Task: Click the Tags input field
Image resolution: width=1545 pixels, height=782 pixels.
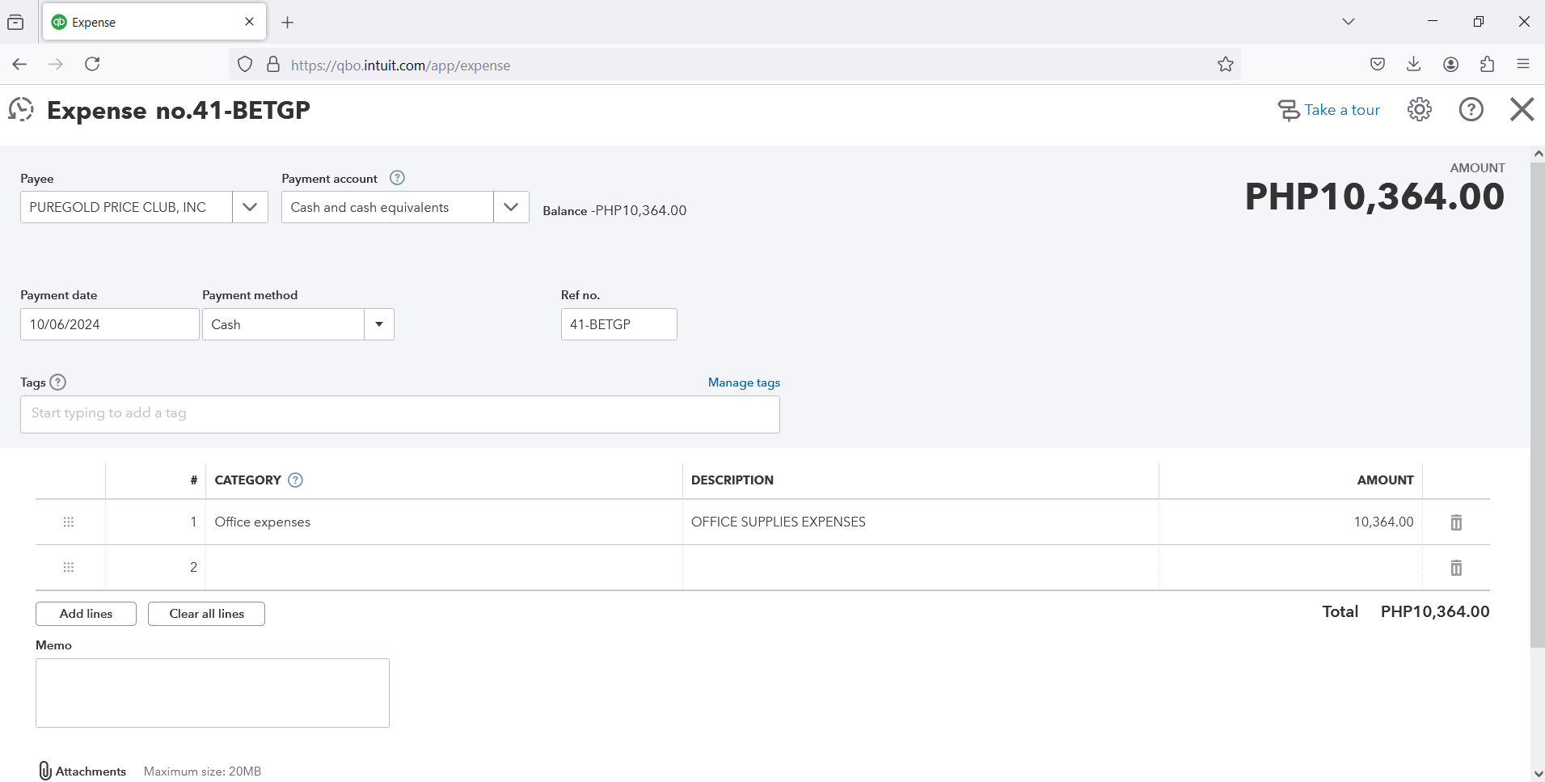Action: pyautogui.click(x=400, y=414)
